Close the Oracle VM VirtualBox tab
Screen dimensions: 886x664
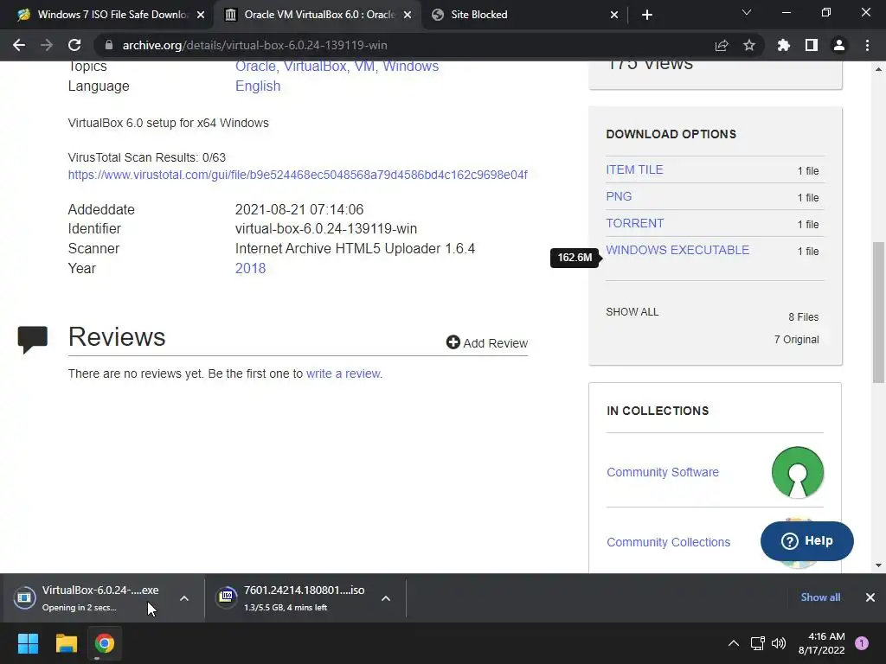408,15
